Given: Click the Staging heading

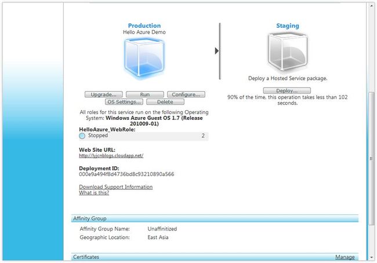Looking at the screenshot, I should coord(288,25).
